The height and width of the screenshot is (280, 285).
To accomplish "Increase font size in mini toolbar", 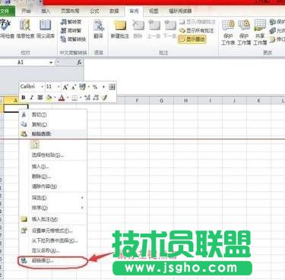I will [65, 87].
